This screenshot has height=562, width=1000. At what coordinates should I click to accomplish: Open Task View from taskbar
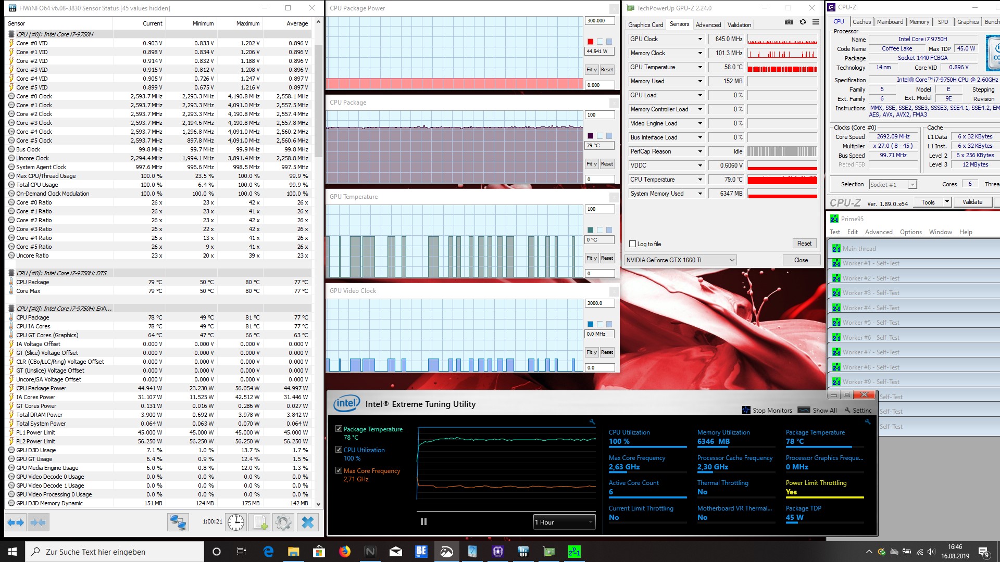click(x=242, y=552)
